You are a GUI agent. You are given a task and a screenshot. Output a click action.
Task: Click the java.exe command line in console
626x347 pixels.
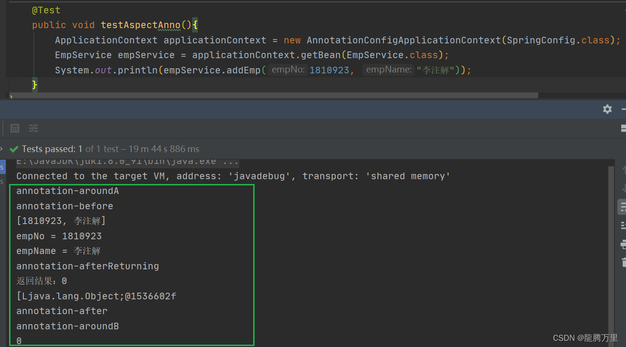click(x=128, y=162)
